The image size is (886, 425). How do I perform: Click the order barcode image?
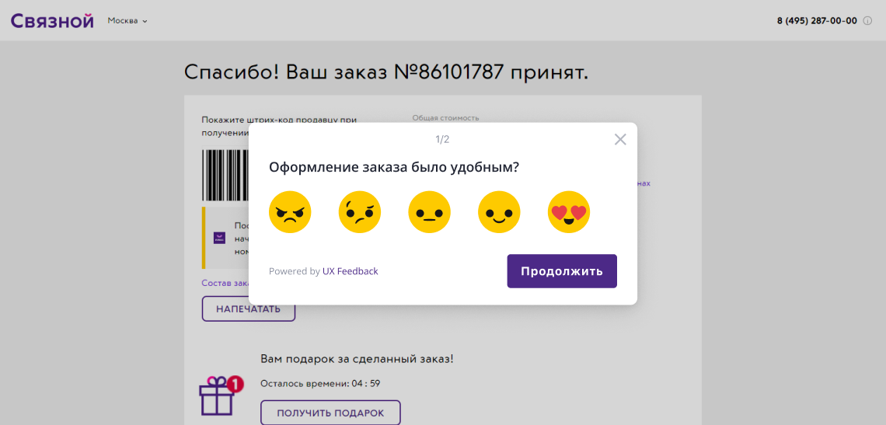tap(225, 175)
